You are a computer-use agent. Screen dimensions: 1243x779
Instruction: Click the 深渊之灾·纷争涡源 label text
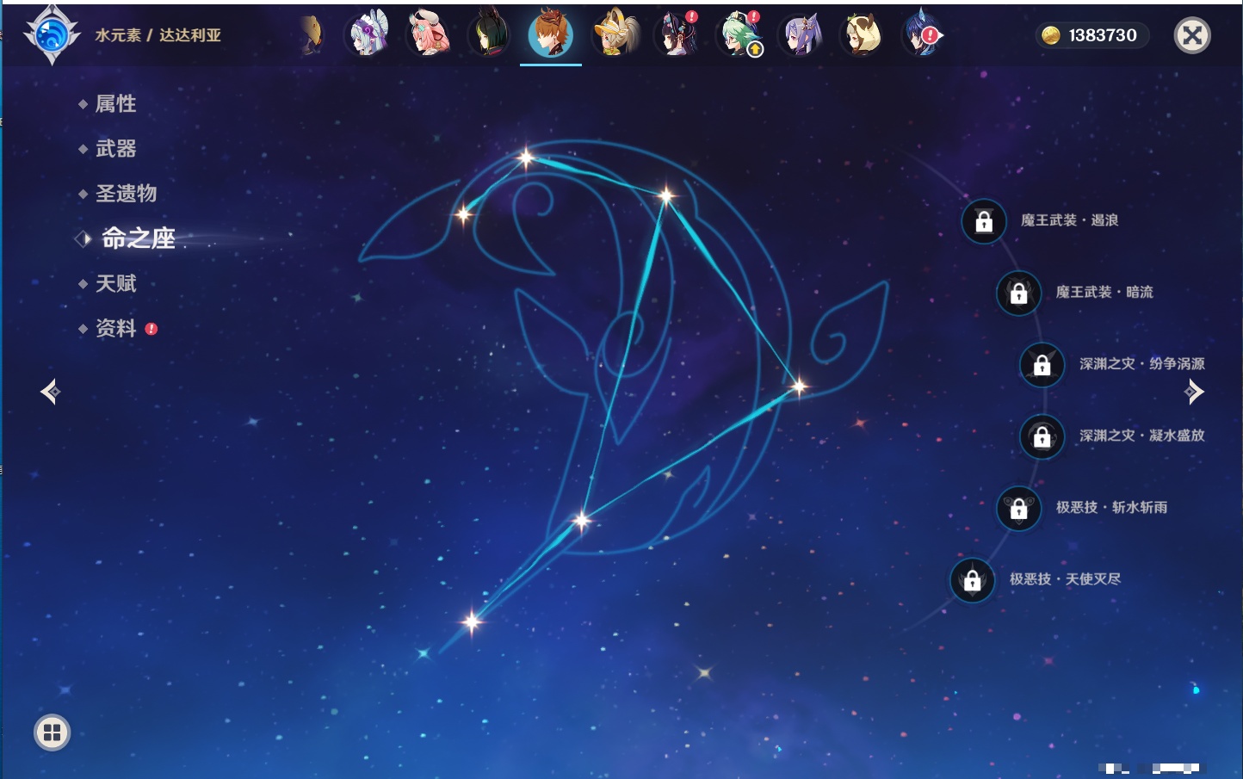pos(1142,363)
